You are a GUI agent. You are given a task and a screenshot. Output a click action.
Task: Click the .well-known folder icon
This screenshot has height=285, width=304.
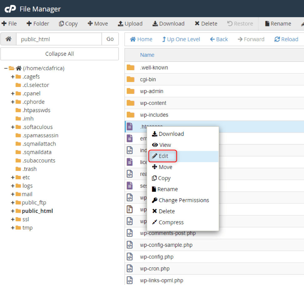tap(130, 67)
